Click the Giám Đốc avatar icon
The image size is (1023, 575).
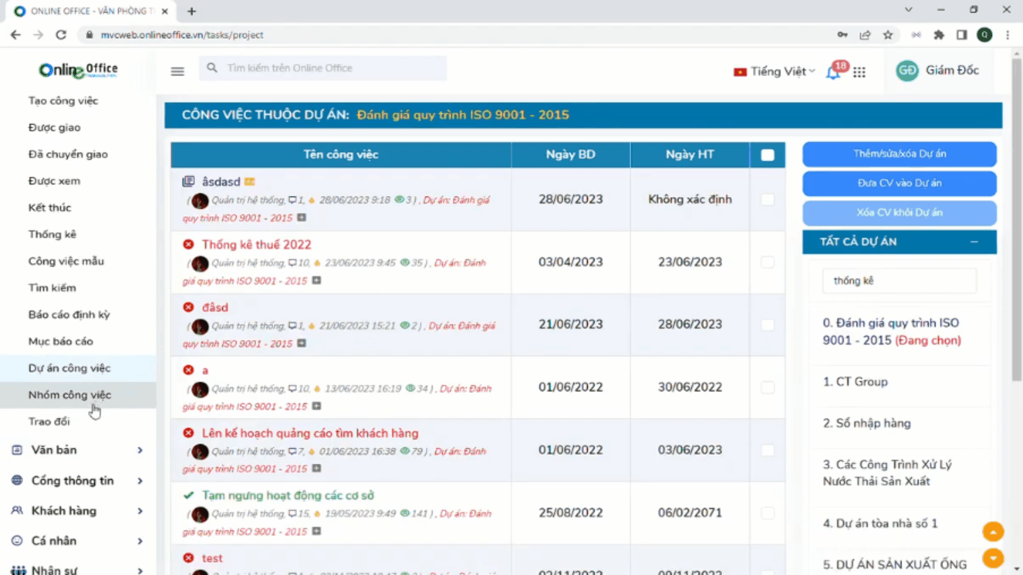click(907, 71)
